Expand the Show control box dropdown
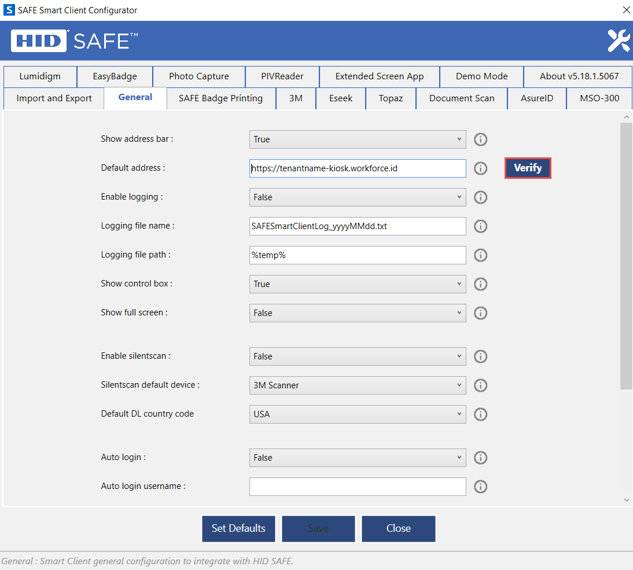This screenshot has height=570, width=633. click(x=358, y=284)
